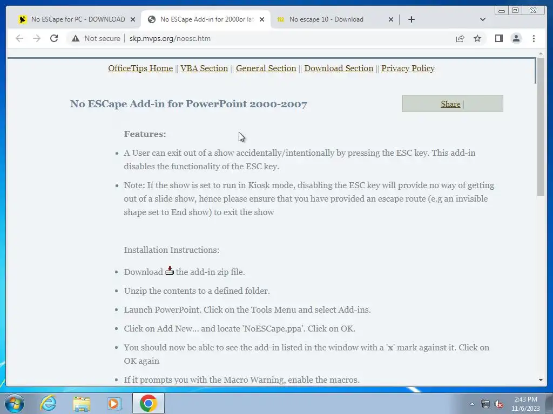Expand the tab search chevron
The height and width of the screenshot is (414, 553).
(x=483, y=19)
